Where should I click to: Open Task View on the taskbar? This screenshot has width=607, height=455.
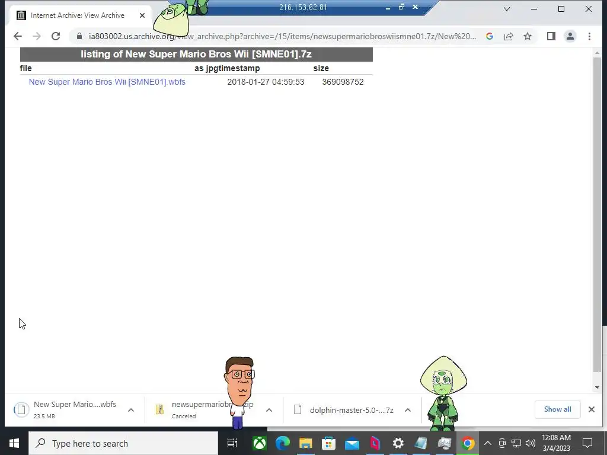[x=232, y=443]
